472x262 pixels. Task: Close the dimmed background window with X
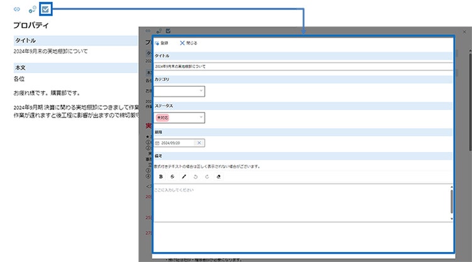pos(464,32)
